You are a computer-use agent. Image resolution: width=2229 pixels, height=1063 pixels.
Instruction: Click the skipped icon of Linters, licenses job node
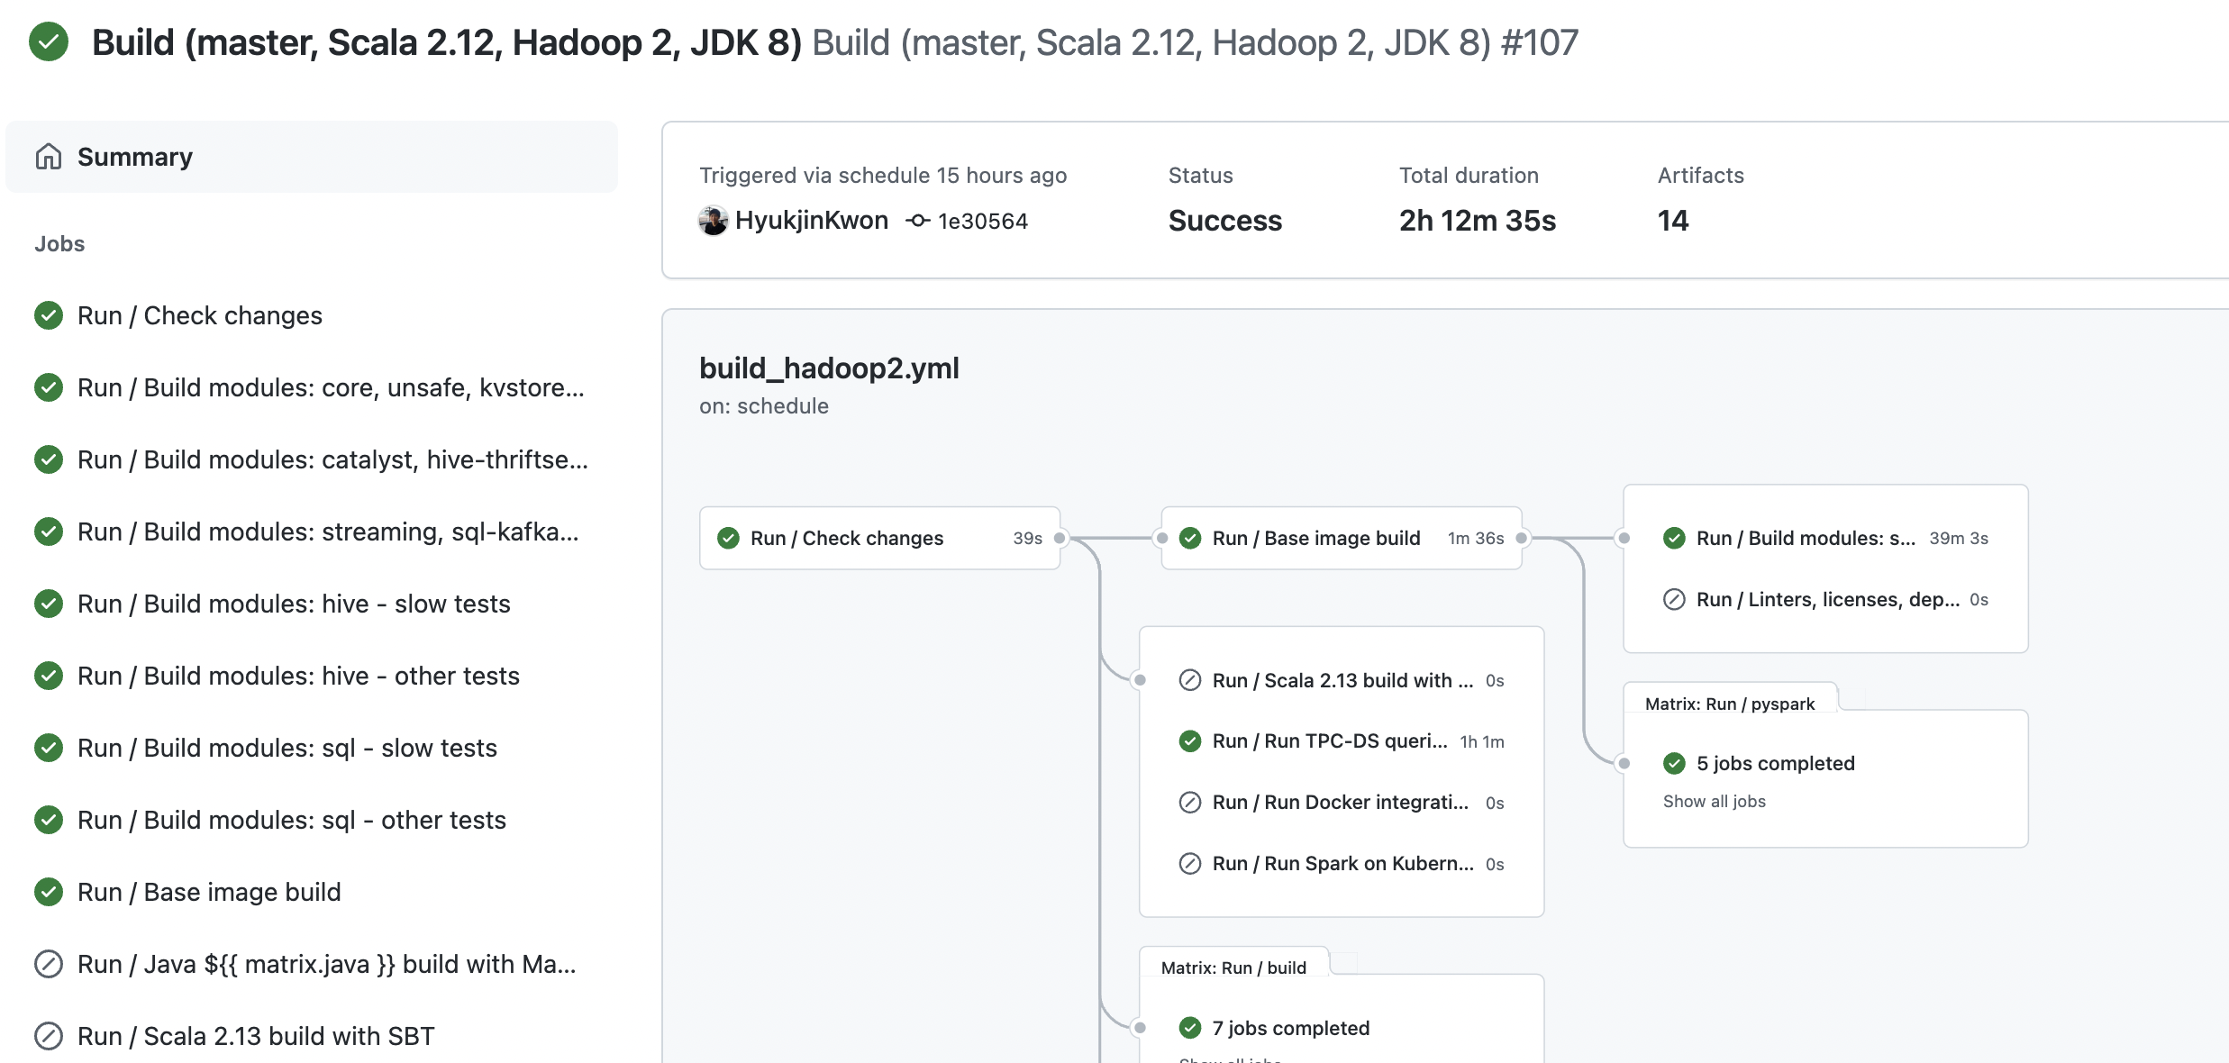click(x=1674, y=600)
